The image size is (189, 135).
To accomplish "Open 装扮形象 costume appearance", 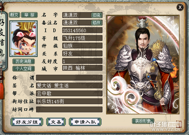I will tap(143, 121).
